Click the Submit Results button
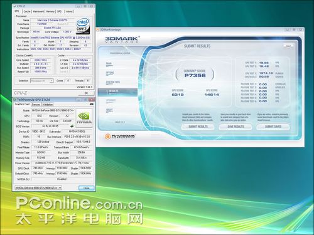This screenshot has width=314, height=235. (x=198, y=127)
